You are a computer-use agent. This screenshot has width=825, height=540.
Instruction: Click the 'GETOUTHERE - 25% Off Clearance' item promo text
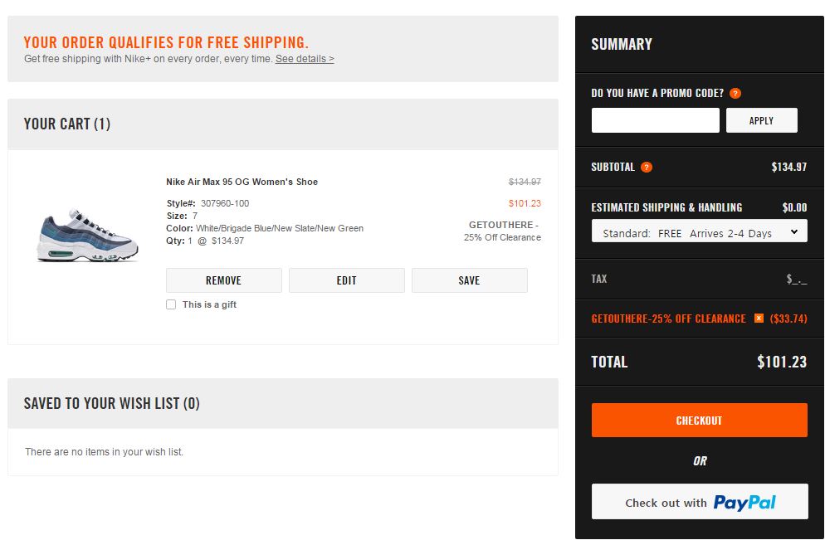(502, 231)
